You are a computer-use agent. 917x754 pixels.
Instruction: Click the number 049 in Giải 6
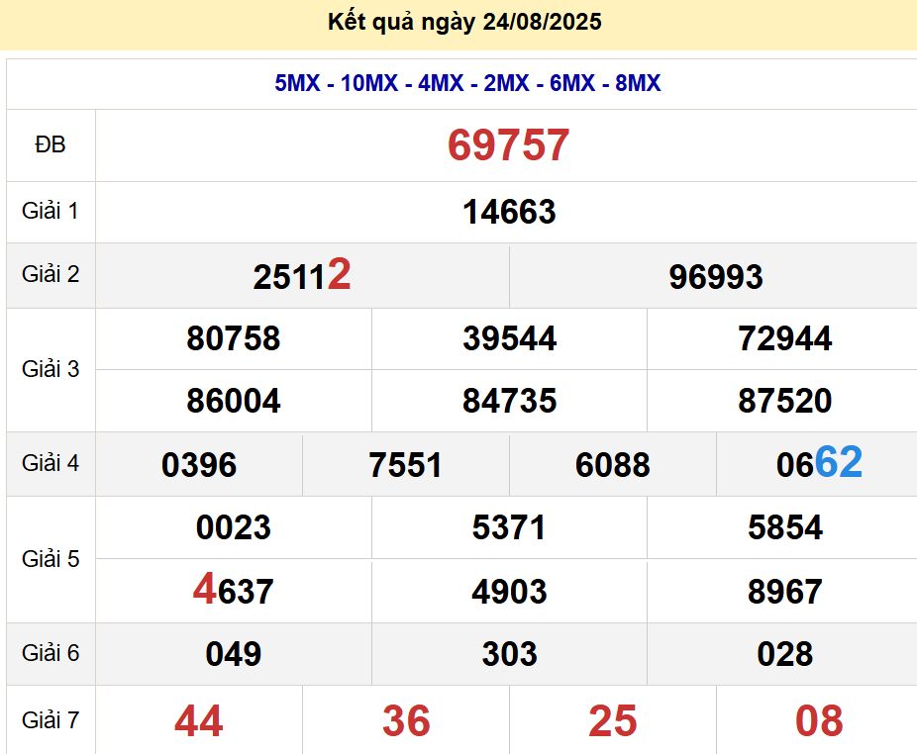(x=234, y=654)
